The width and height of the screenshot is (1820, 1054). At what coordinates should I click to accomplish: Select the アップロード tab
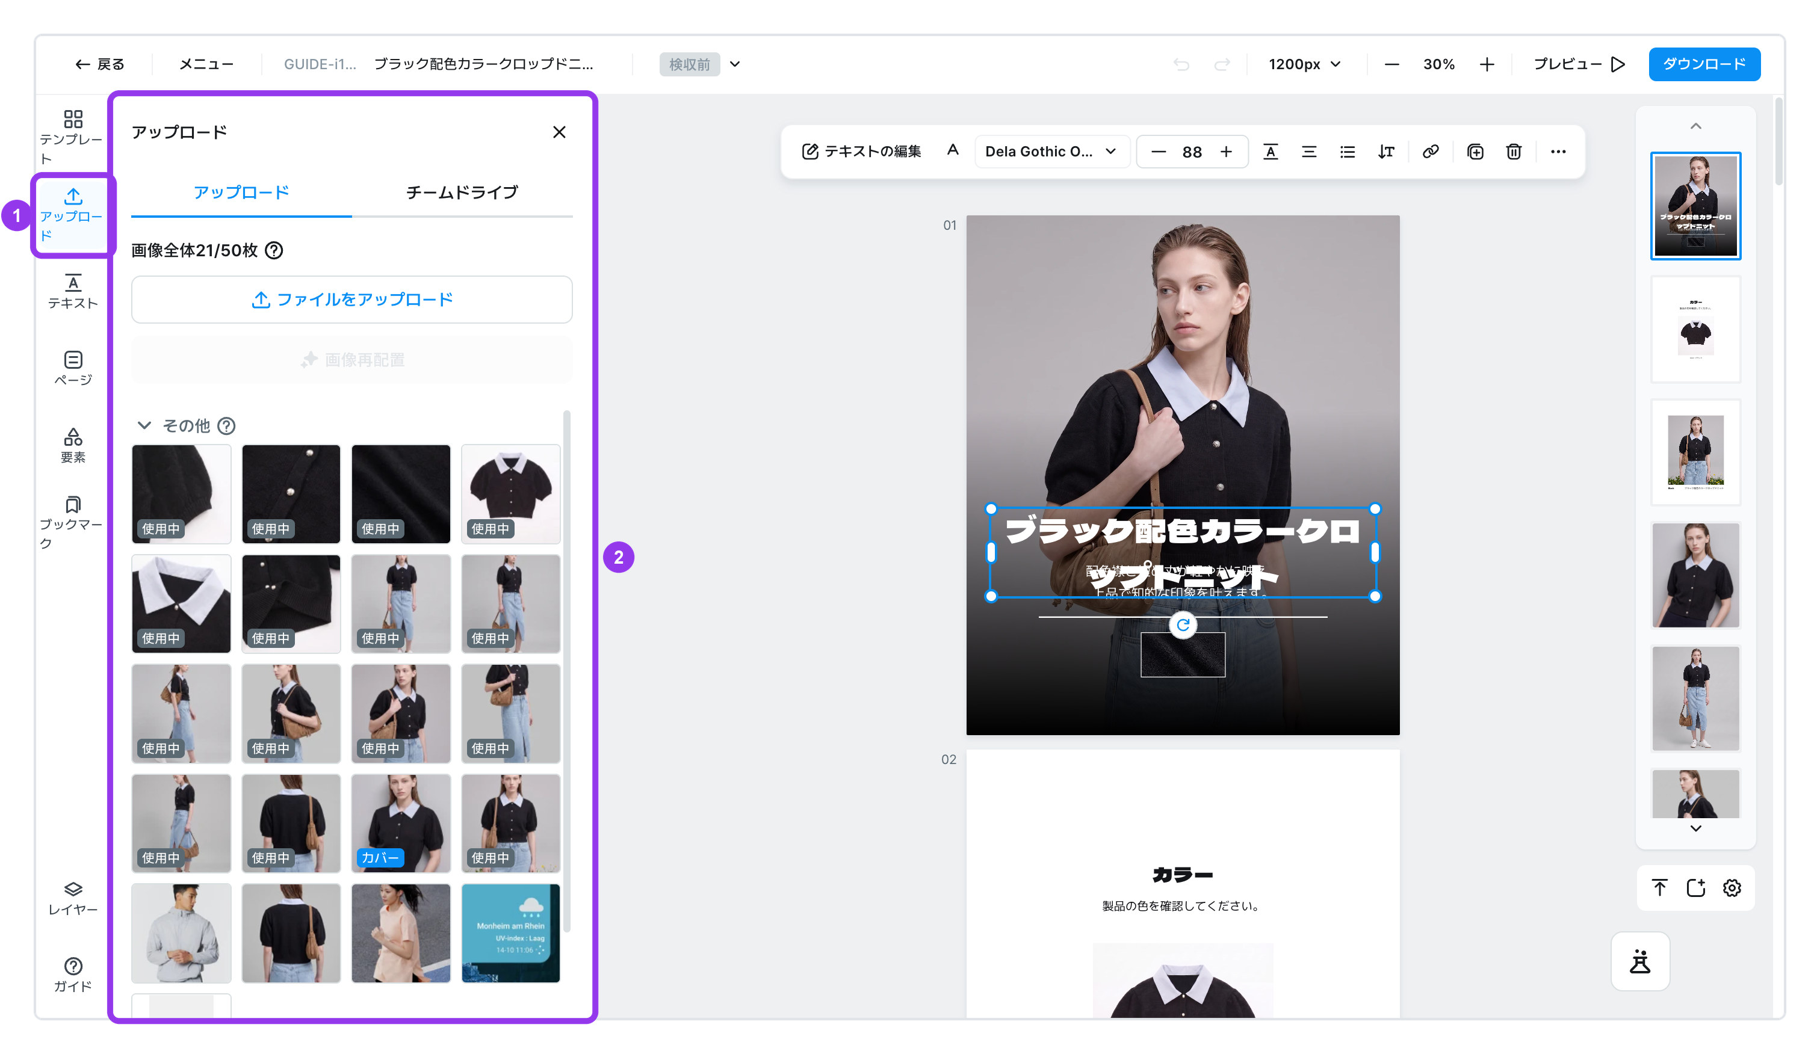(x=241, y=193)
